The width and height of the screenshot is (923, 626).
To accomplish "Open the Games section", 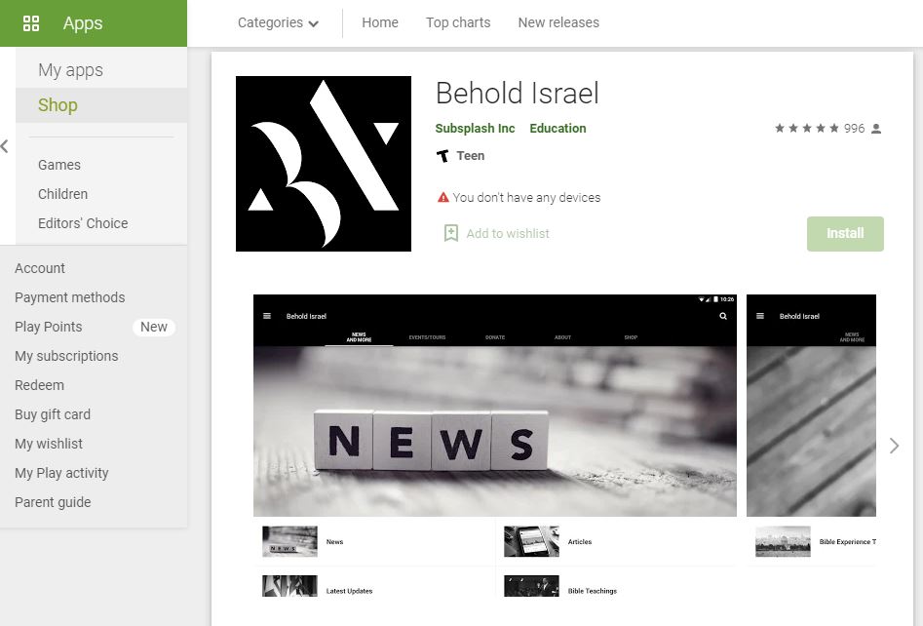I will pos(59,165).
